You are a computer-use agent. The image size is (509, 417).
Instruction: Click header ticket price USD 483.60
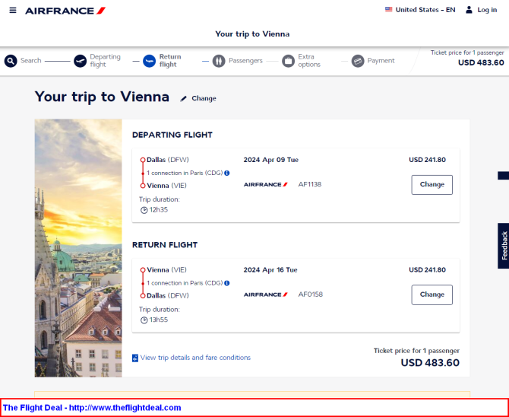481,62
